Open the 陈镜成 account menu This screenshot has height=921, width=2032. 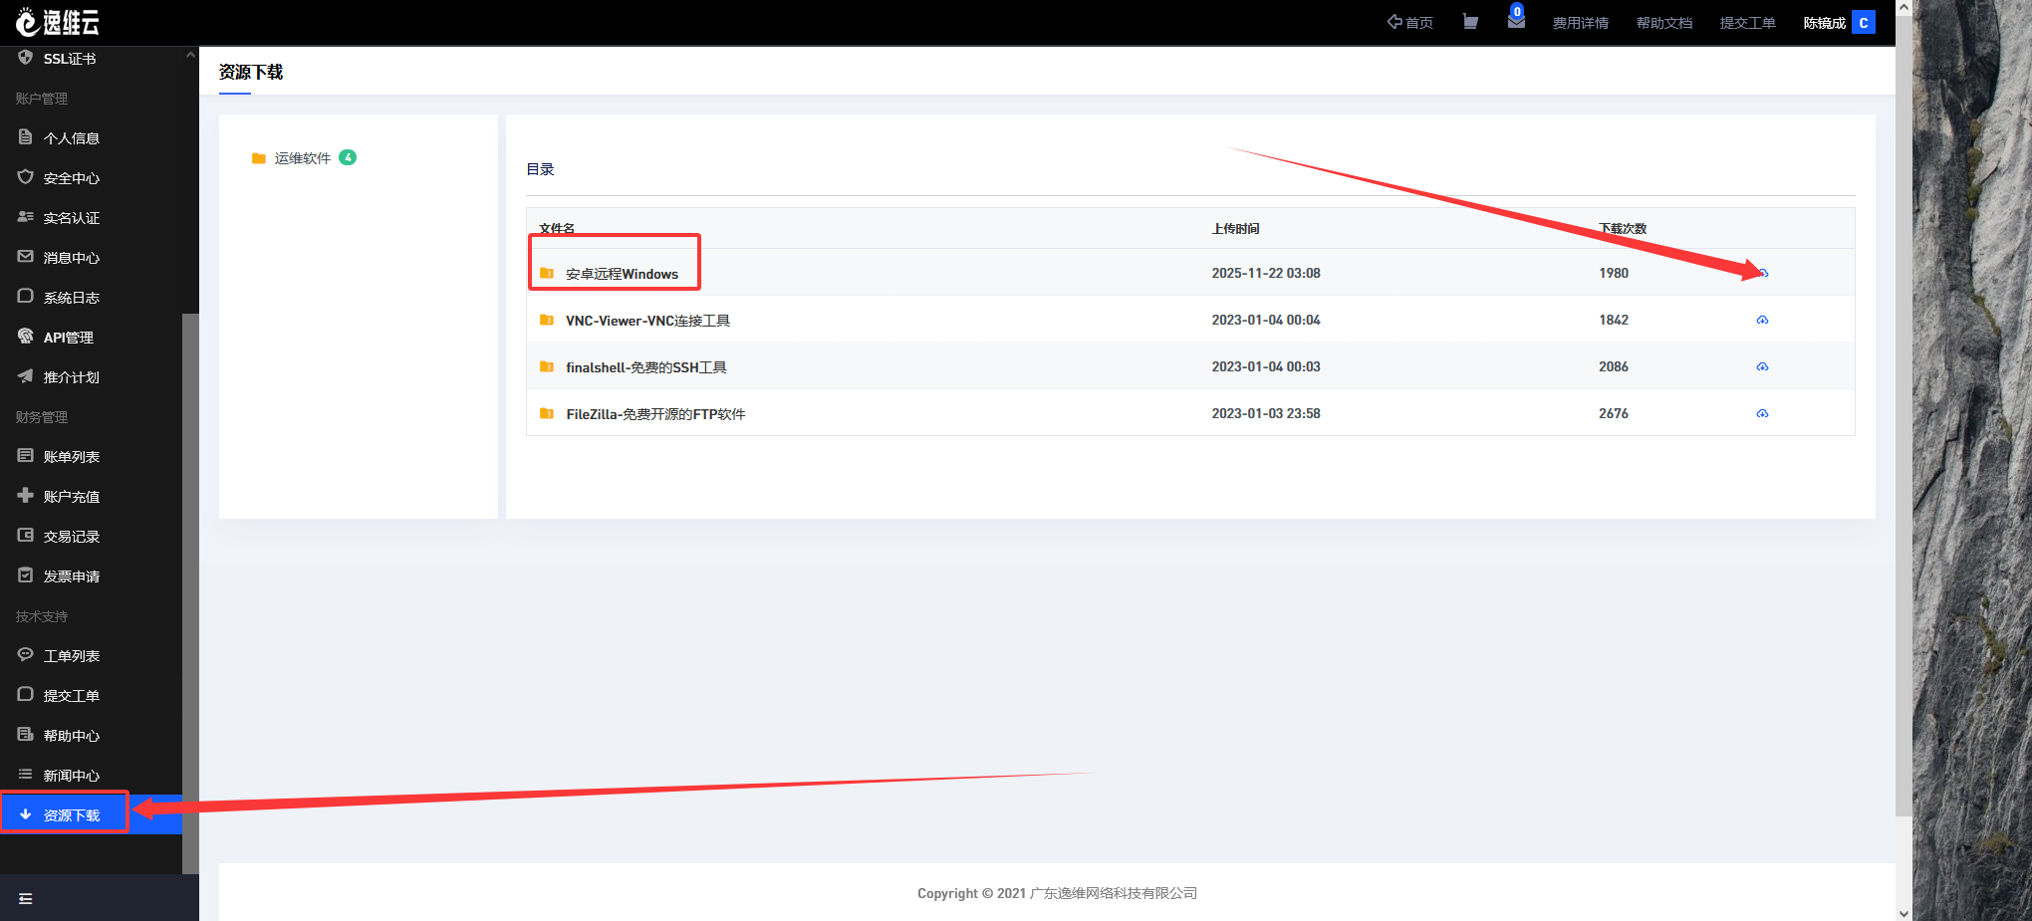tap(1824, 23)
